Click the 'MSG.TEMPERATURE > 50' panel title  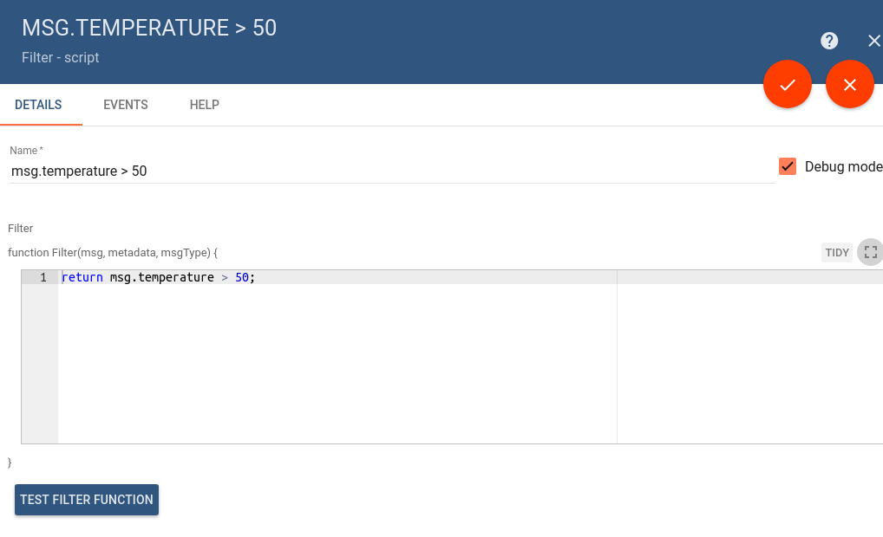pyautogui.click(x=149, y=28)
